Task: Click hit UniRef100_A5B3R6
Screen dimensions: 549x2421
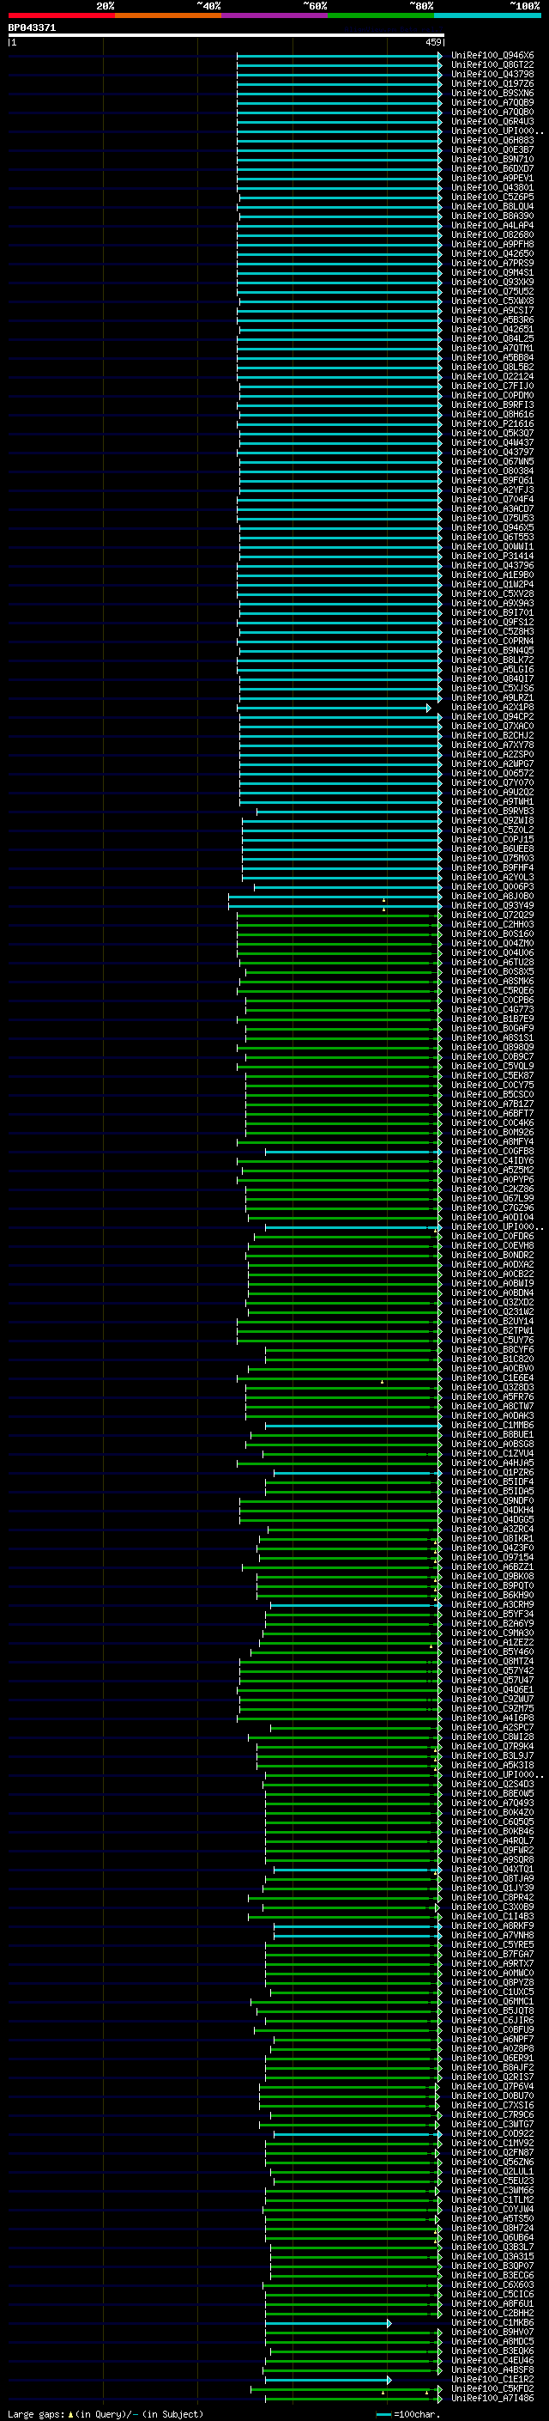Action: (x=492, y=319)
